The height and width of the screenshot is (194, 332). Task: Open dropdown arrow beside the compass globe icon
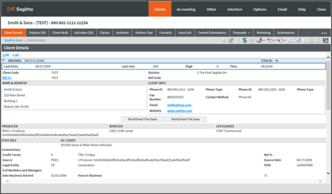[263, 41]
